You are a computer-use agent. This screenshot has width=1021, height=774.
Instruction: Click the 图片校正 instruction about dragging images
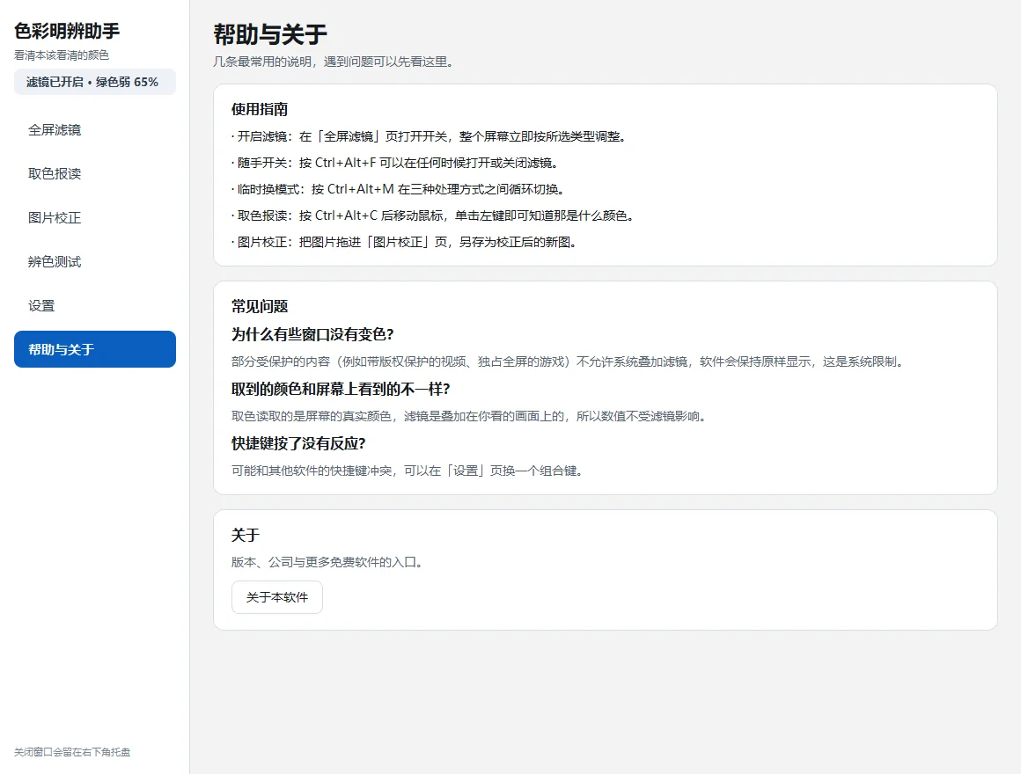[x=404, y=242]
